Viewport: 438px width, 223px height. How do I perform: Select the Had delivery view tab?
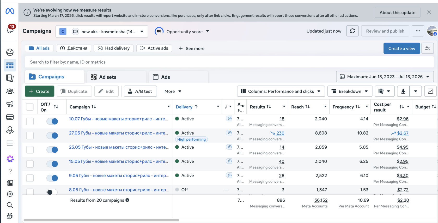[x=114, y=48]
